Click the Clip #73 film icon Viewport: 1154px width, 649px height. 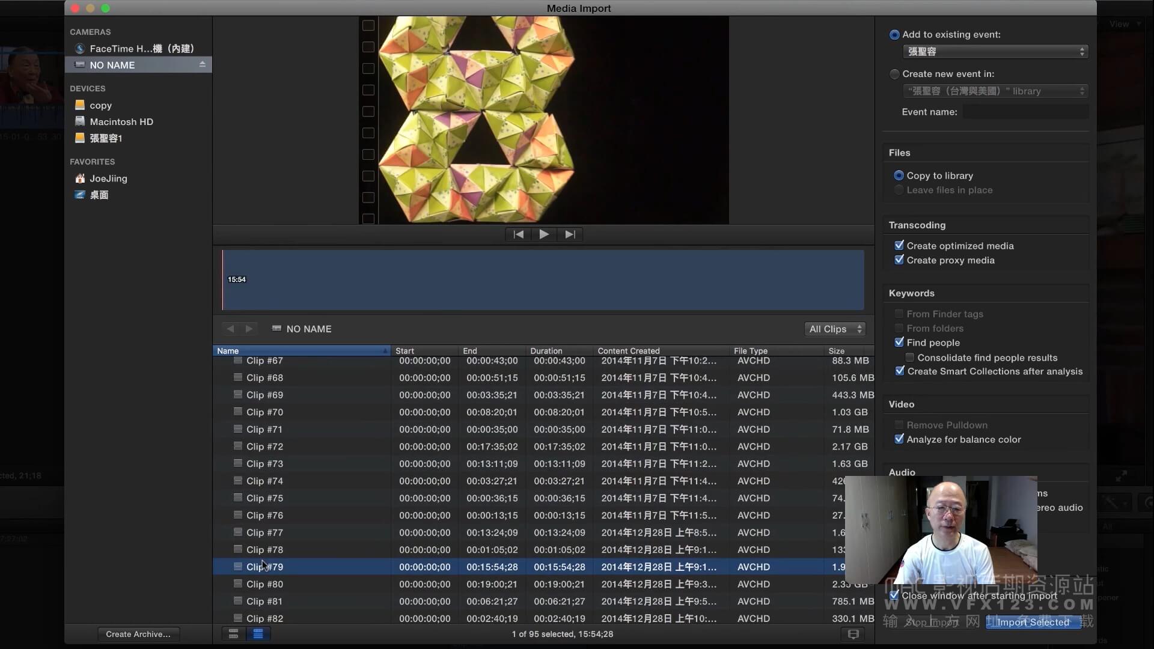[238, 463]
